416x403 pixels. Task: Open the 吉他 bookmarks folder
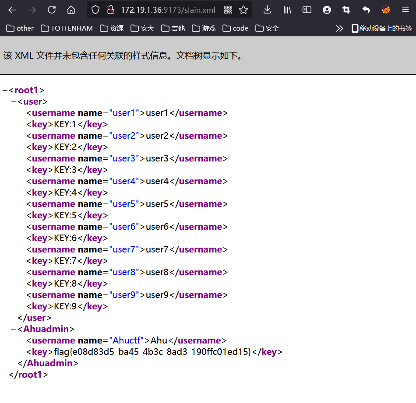tap(173, 28)
